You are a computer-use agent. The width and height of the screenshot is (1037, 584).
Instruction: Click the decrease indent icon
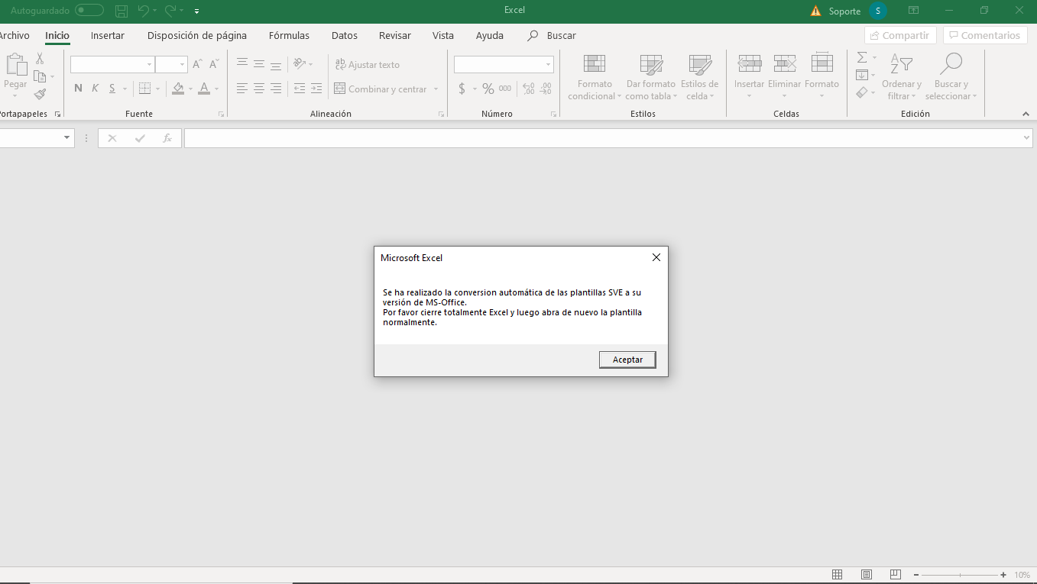coord(300,89)
